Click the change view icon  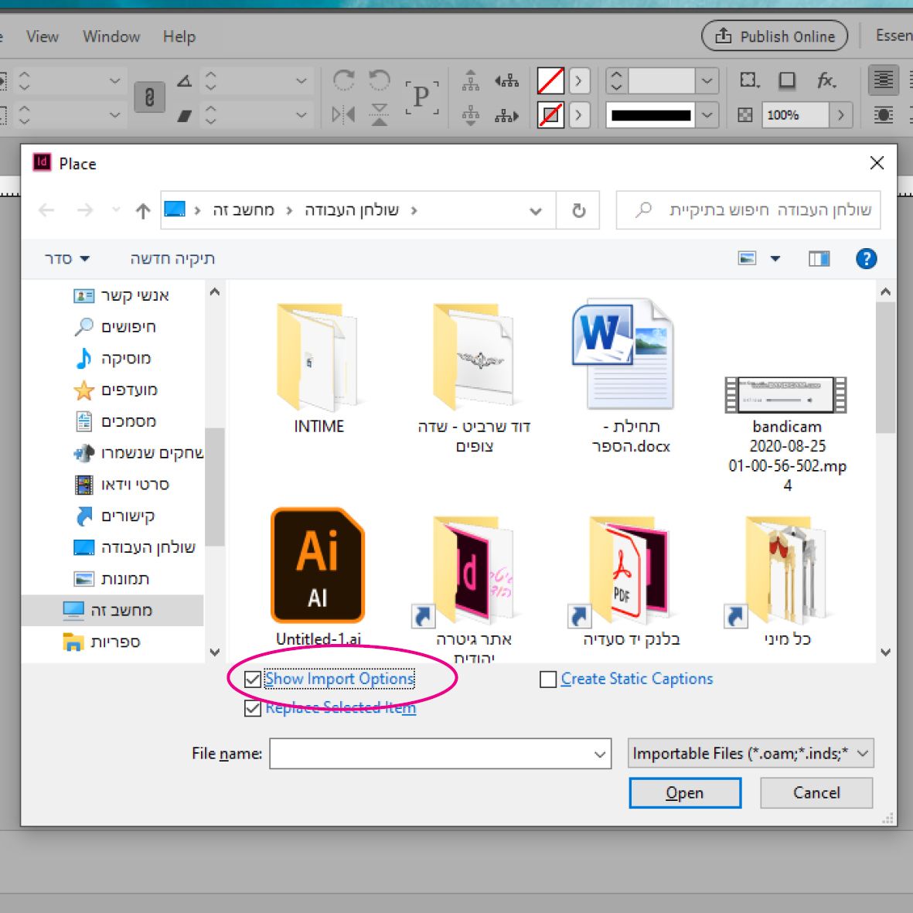coord(747,258)
